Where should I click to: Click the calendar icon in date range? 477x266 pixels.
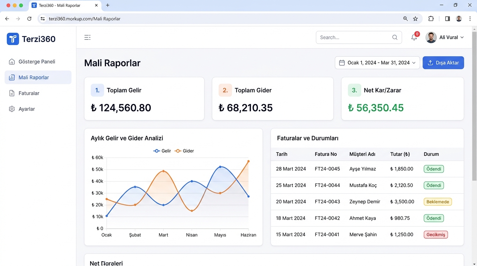pyautogui.click(x=342, y=63)
